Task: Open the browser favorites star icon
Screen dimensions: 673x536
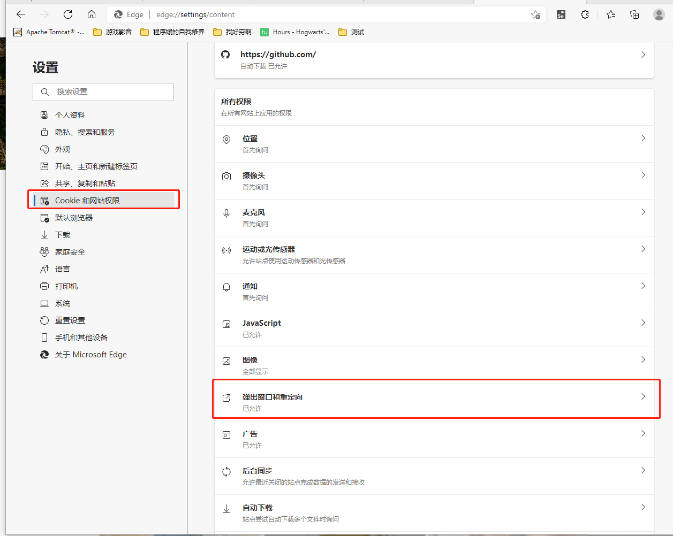Action: pyautogui.click(x=610, y=14)
